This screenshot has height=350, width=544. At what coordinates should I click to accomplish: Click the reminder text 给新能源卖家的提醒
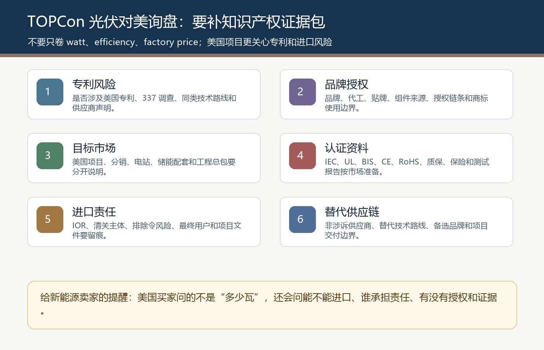point(269,304)
